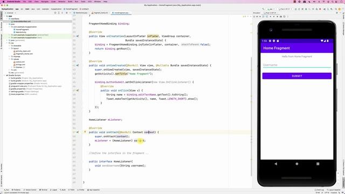Open the Apple menu
Viewport: 345px width, 194px height.
click(x=3, y=2)
